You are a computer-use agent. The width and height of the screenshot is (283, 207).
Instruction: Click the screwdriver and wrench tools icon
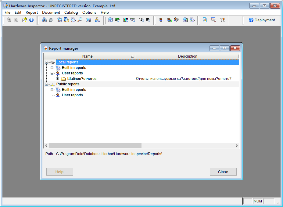(223, 20)
